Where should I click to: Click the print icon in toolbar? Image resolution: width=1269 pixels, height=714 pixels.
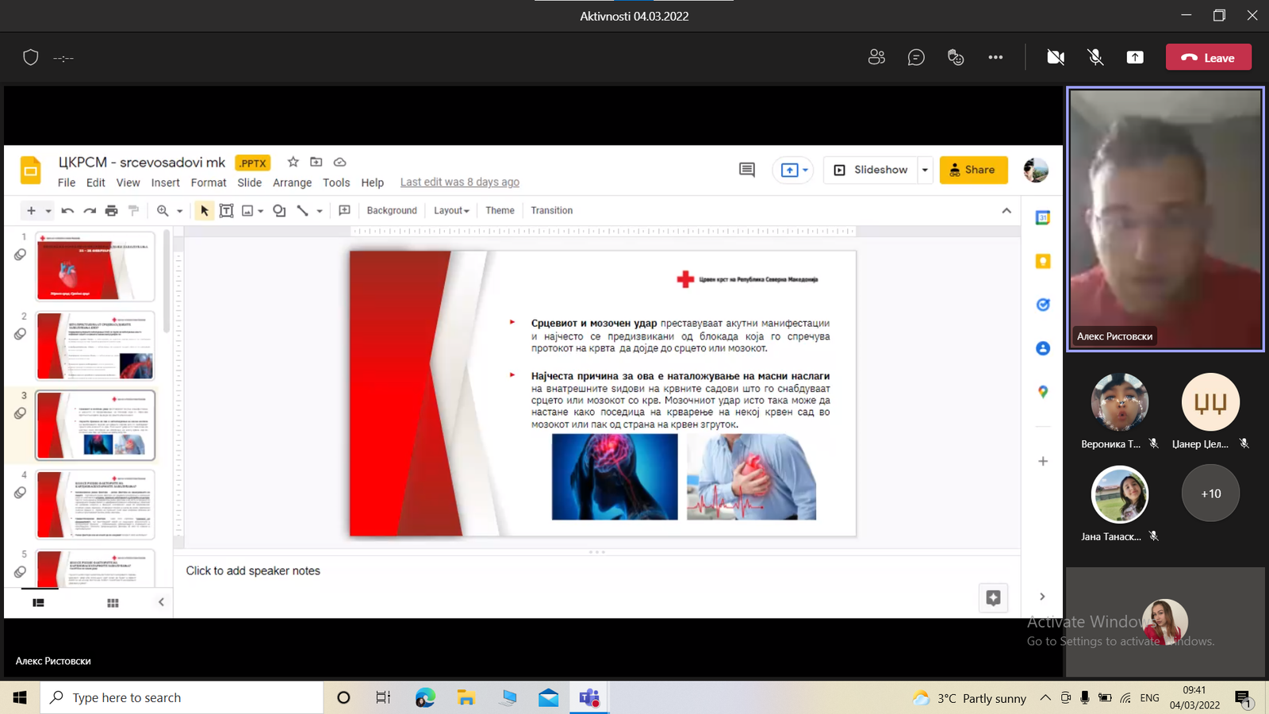pos(112,211)
